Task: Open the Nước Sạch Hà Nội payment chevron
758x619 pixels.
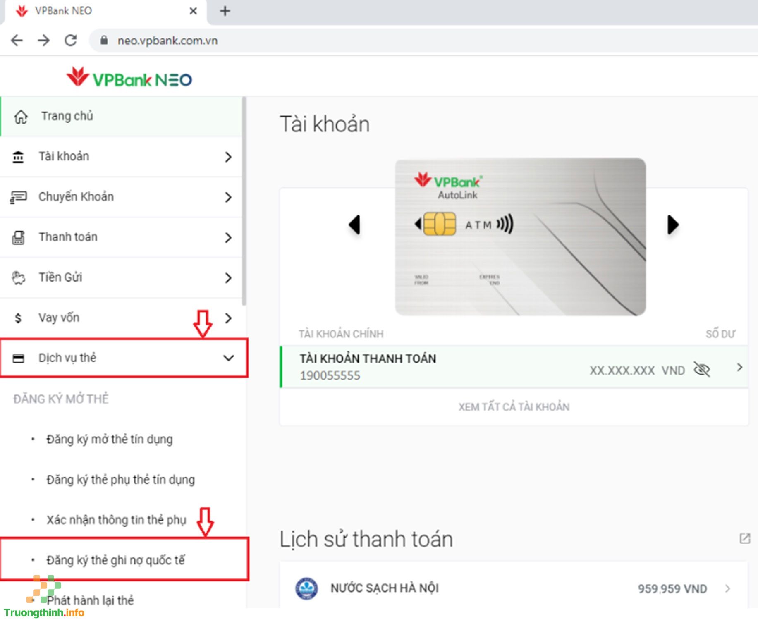Action: (728, 588)
